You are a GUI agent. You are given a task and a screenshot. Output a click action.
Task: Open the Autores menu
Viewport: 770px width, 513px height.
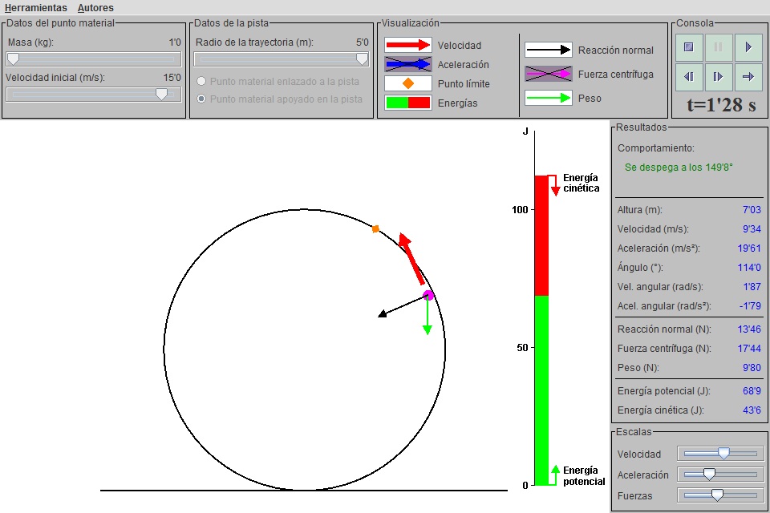pyautogui.click(x=95, y=8)
